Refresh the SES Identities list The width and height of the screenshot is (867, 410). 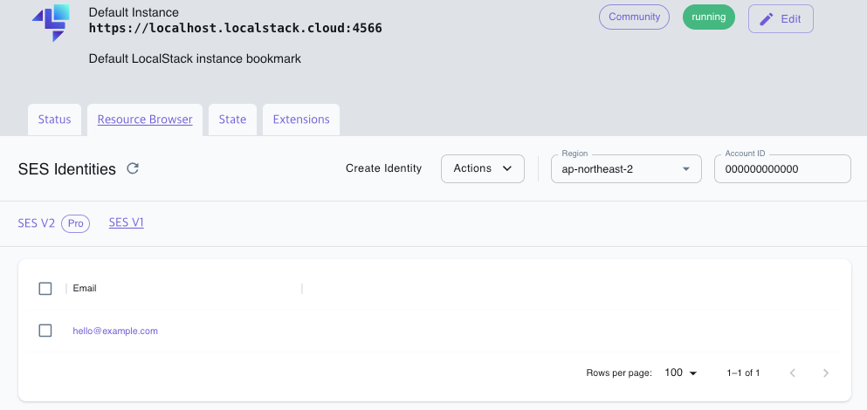[x=133, y=168]
